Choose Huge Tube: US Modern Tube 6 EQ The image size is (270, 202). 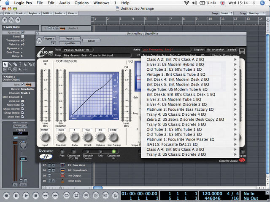click(177, 89)
